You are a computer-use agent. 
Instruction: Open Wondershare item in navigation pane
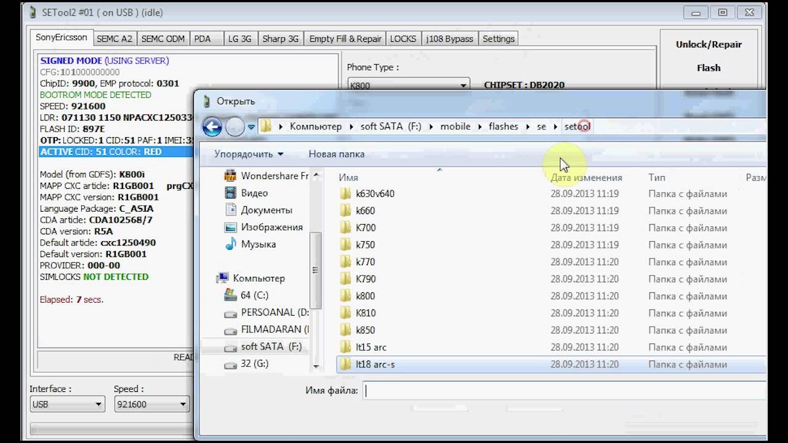point(267,176)
